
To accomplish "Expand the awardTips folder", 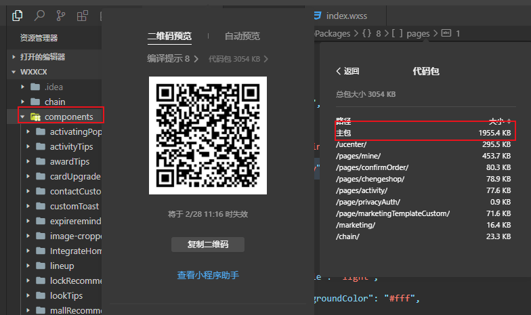I will coord(28,161).
